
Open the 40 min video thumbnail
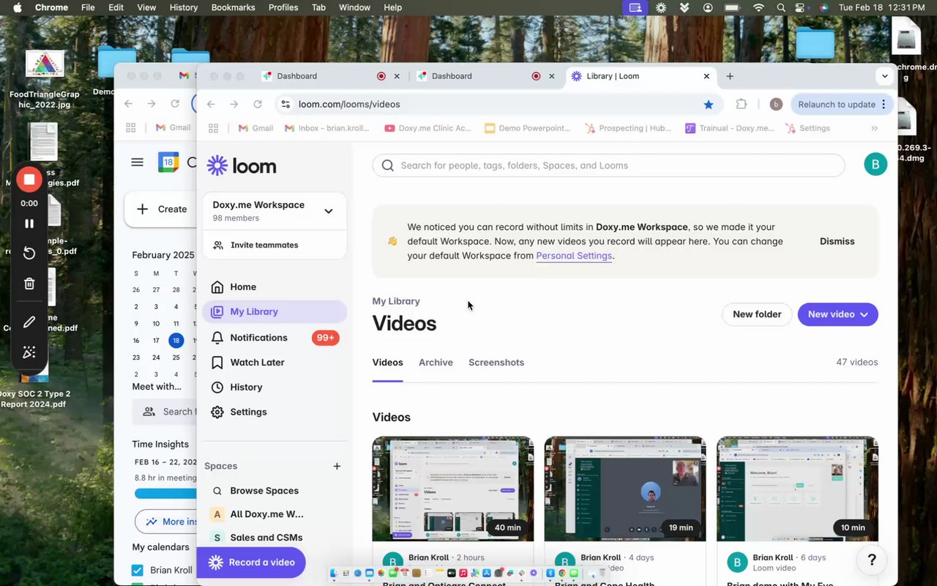pyautogui.click(x=453, y=489)
